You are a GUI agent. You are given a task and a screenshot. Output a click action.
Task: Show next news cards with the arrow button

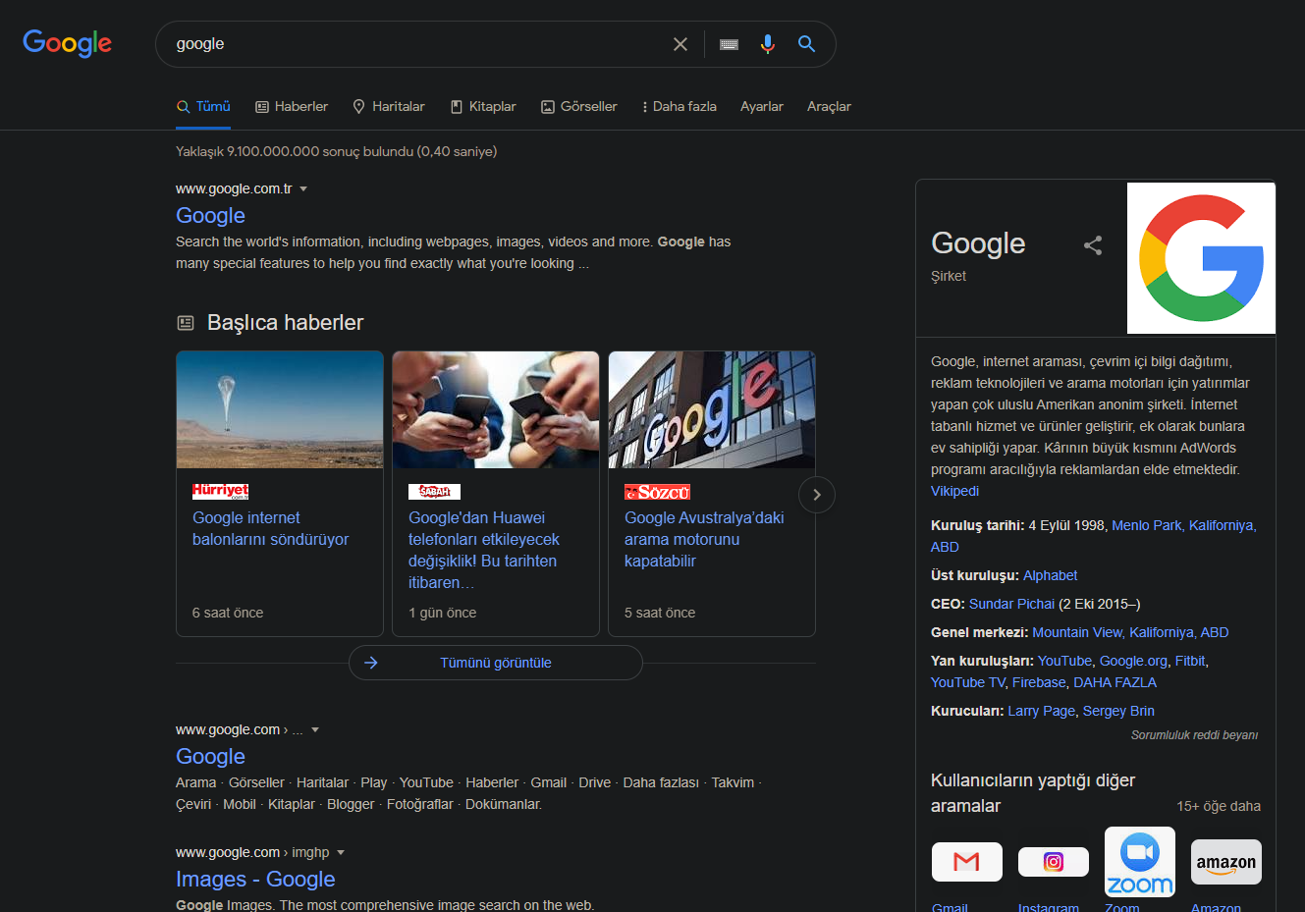(817, 495)
